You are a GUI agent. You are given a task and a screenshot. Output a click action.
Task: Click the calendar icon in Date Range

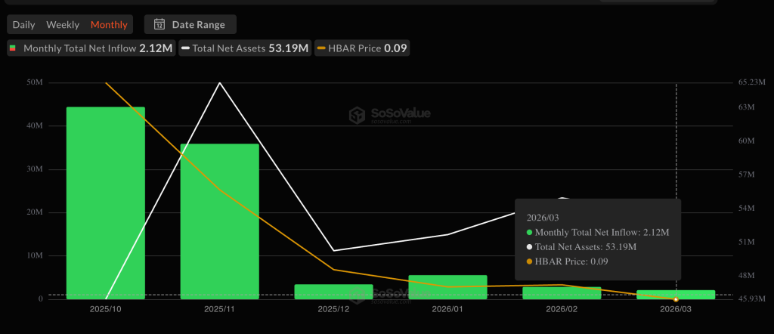[159, 24]
